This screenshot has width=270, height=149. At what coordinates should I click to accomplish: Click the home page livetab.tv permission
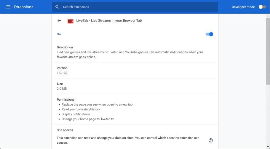tap(88, 119)
